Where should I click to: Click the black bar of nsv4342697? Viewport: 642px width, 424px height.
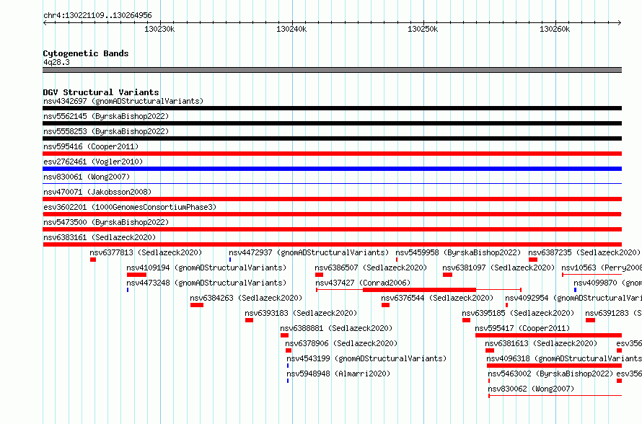point(332,108)
